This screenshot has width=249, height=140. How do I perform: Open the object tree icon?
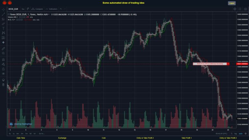pos(3,80)
